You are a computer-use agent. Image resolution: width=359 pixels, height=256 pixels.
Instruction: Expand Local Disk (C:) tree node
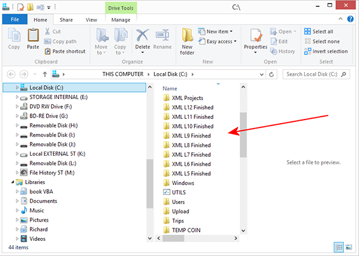click(x=17, y=88)
